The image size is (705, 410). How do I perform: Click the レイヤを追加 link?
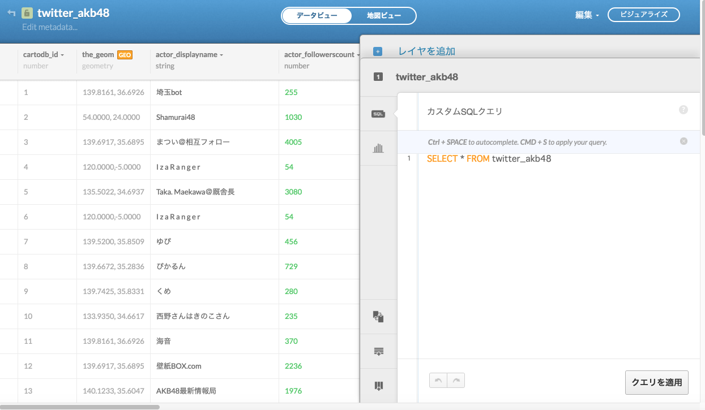coord(427,51)
